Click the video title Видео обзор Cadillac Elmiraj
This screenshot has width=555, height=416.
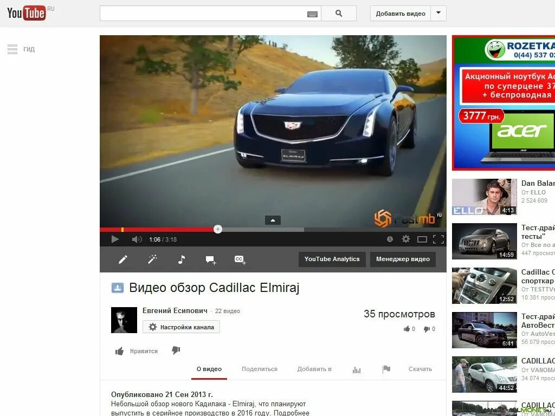click(214, 288)
